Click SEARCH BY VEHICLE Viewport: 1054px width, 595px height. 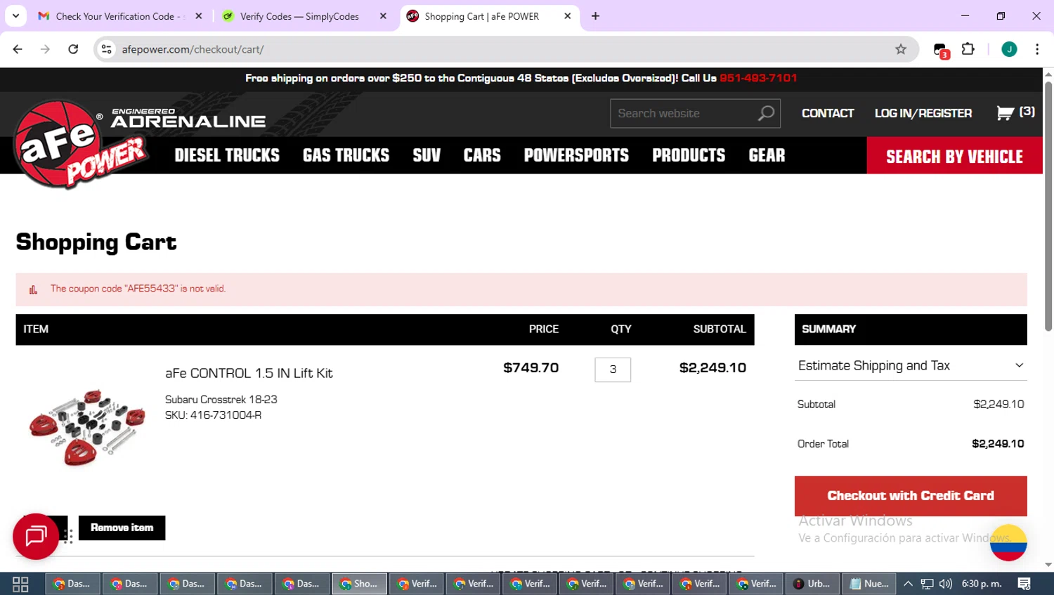954,156
